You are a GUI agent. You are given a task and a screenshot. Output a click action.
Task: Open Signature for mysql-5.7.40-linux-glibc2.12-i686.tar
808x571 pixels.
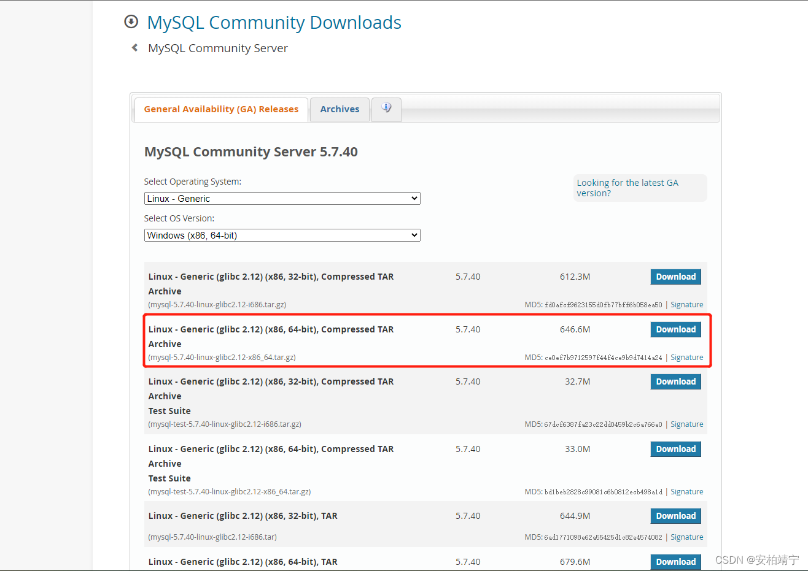pos(686,537)
